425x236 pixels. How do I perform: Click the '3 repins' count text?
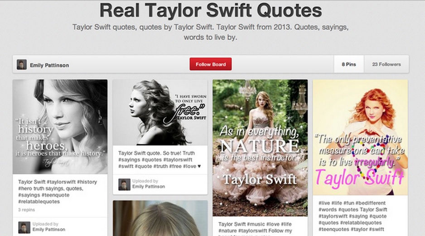(x=27, y=210)
